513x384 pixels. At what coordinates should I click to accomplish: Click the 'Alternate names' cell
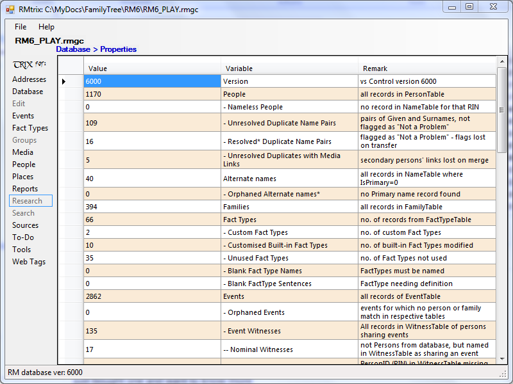point(290,179)
